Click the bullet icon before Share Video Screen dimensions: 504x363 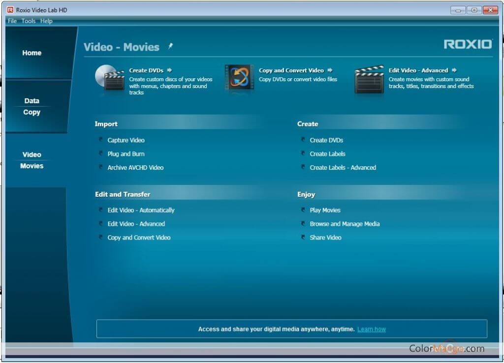tap(303, 237)
